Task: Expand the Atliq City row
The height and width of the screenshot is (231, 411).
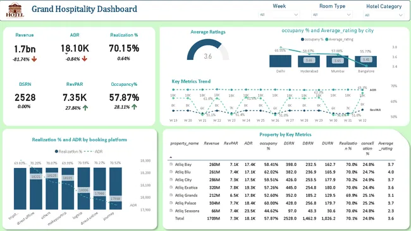Action: [x=171, y=180]
